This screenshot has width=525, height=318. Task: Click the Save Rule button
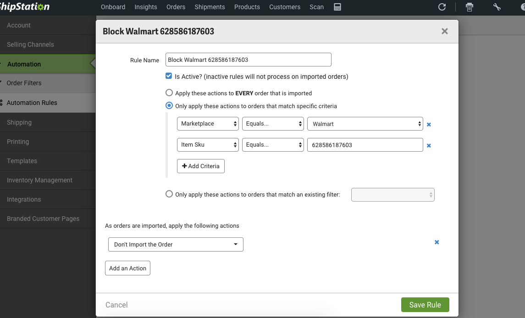click(x=425, y=305)
